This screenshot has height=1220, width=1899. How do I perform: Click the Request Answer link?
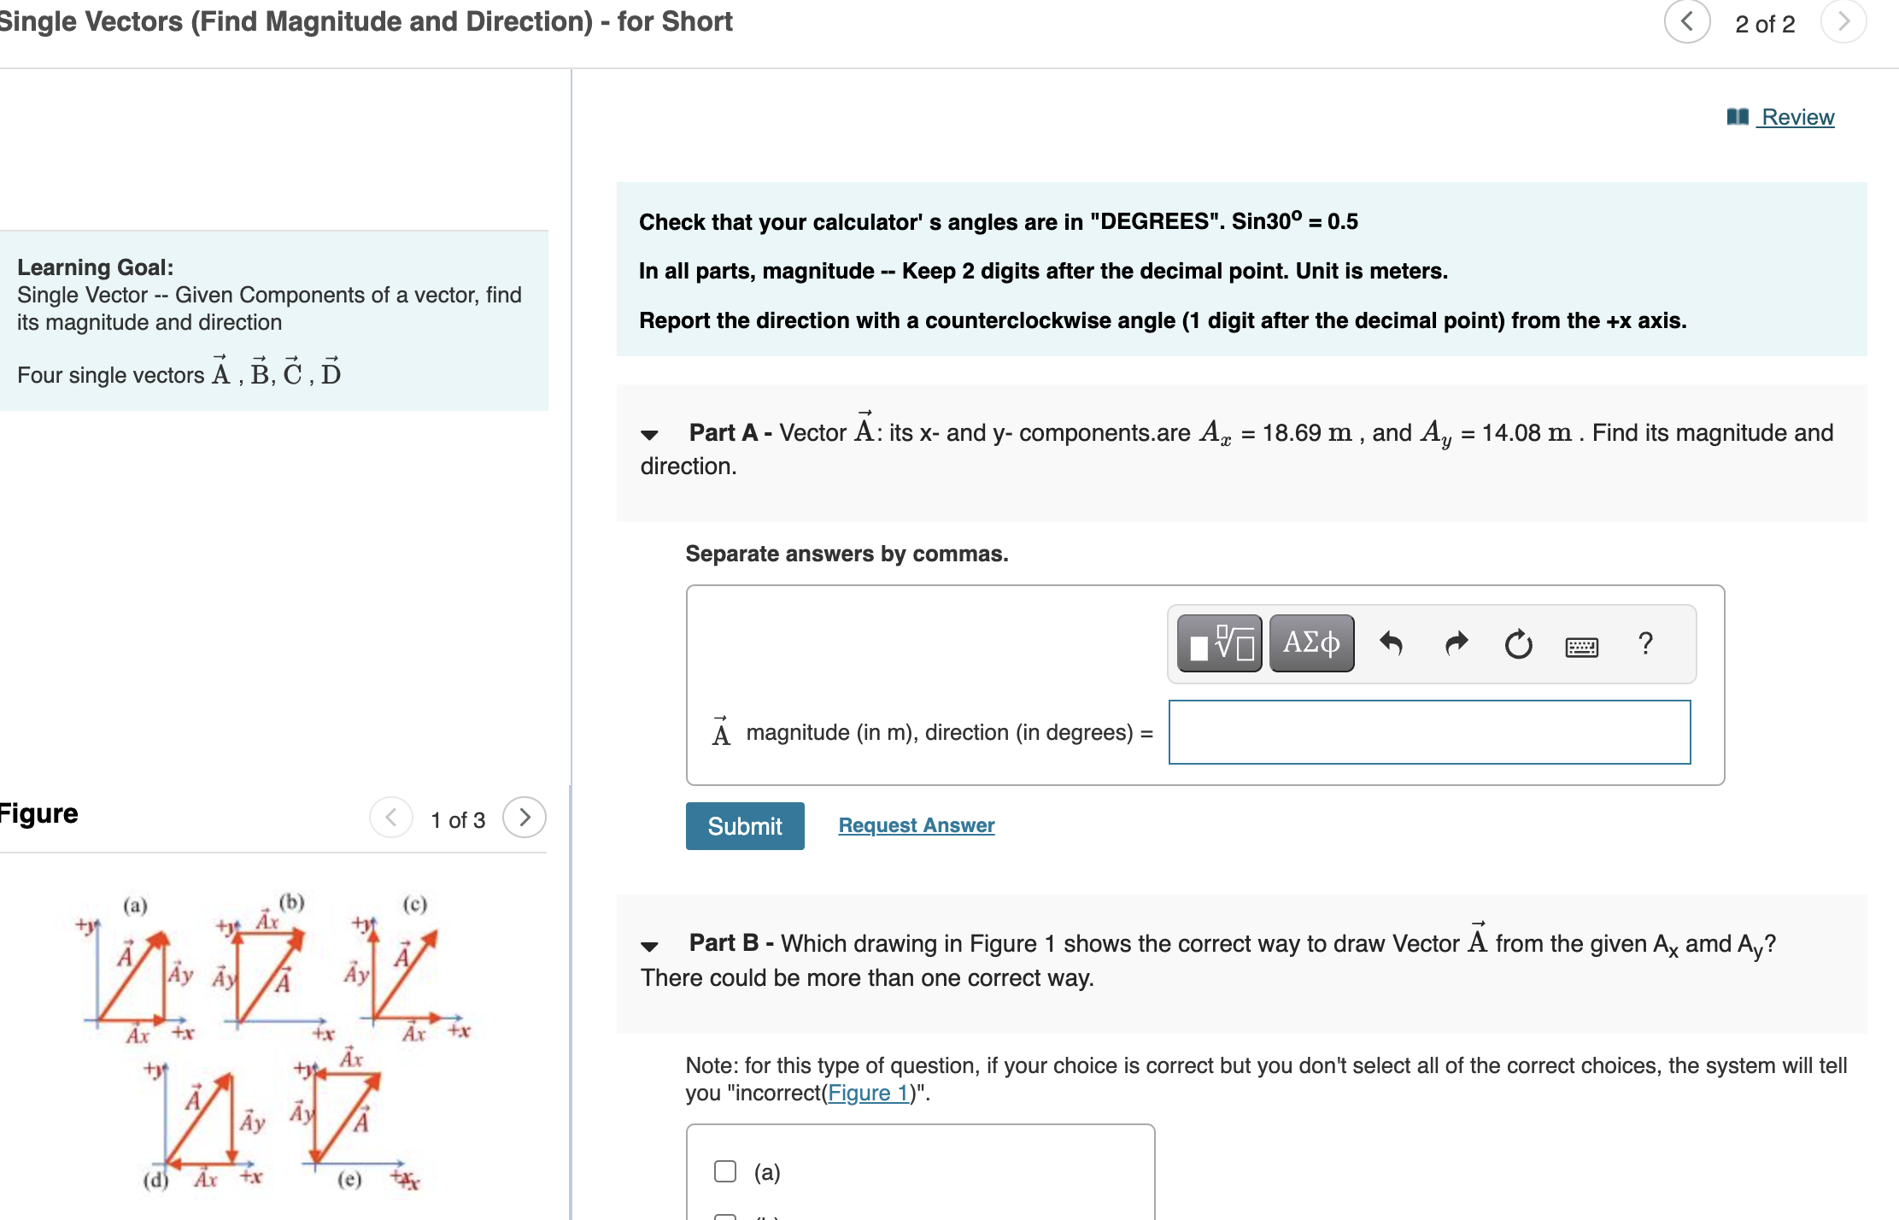coord(916,824)
